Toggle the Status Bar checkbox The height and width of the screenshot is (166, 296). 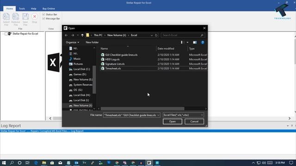click(43, 14)
